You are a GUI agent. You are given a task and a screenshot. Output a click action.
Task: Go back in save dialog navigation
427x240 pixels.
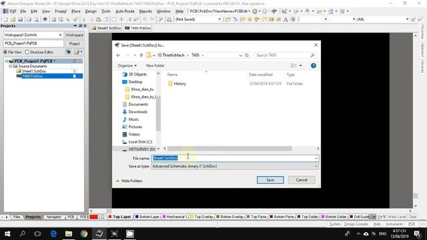118,55
